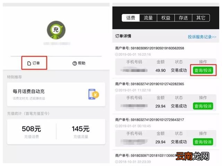The width and height of the screenshot is (222, 166).
Task: Click the timestamp 2018-10-31 22:23:39
Action: 134,162
